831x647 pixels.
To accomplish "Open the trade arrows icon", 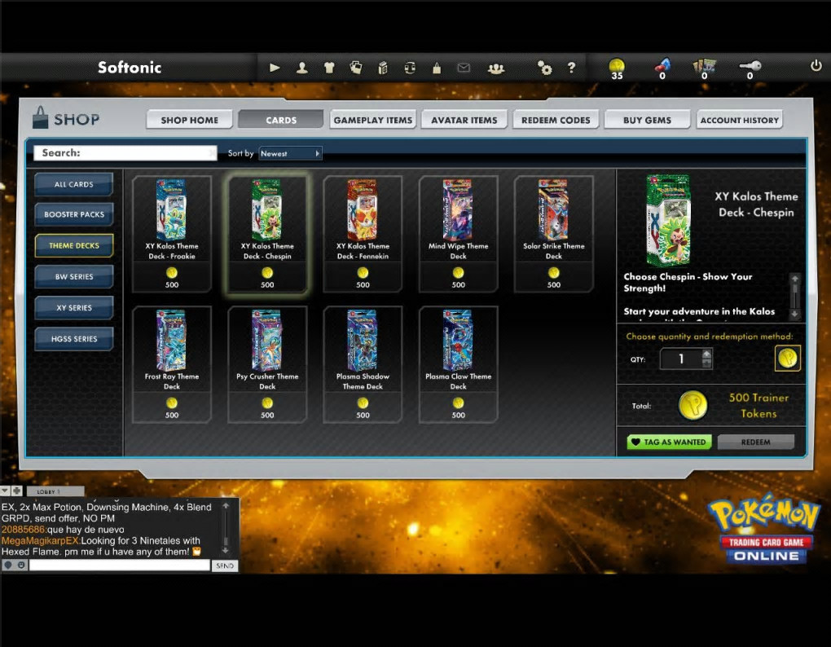I will pyautogui.click(x=410, y=68).
